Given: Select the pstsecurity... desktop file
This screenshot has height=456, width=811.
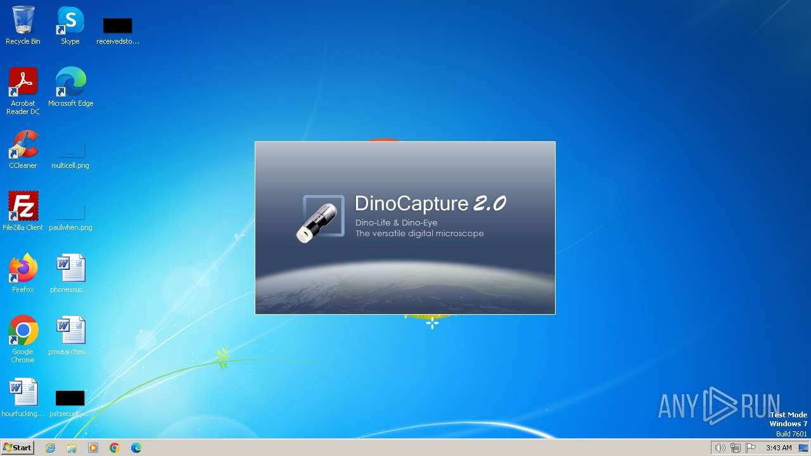Looking at the screenshot, I should click(x=70, y=403).
